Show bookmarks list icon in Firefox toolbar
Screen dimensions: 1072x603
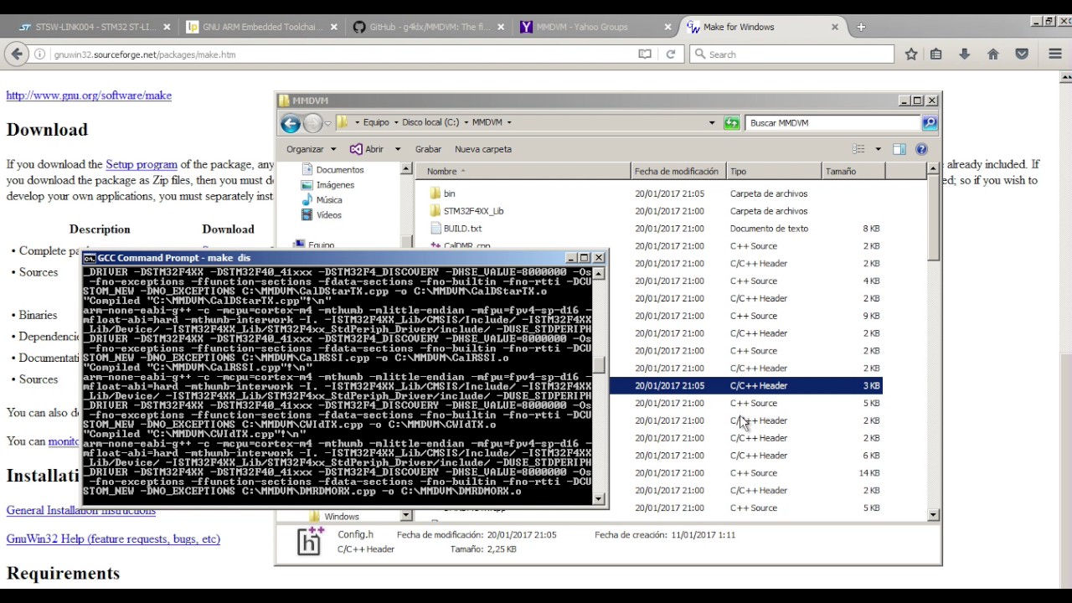936,54
